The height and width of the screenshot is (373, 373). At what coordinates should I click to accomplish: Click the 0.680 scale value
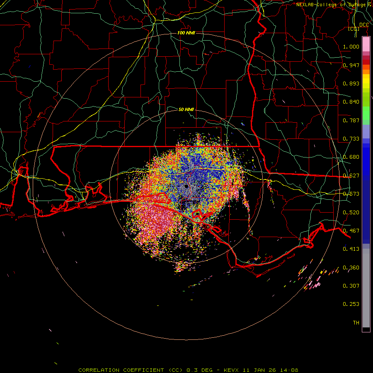pyautogui.click(x=351, y=157)
